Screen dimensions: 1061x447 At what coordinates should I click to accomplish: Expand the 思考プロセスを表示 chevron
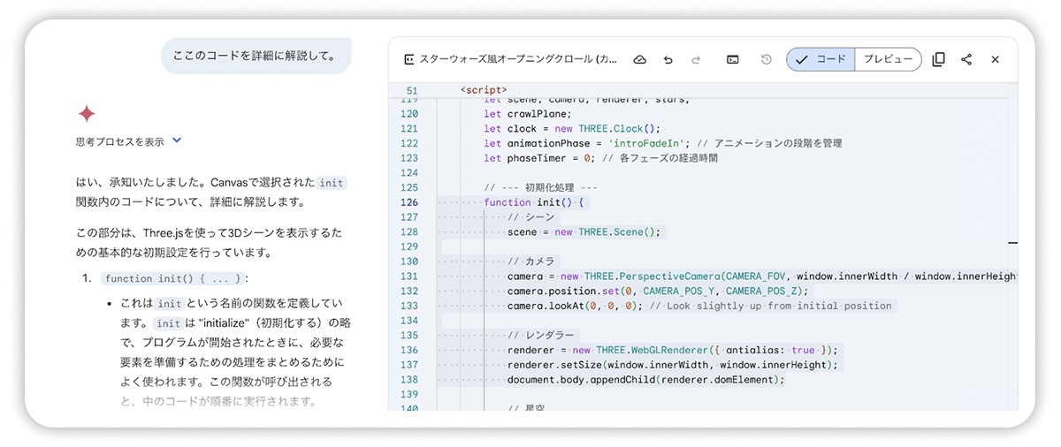tap(177, 140)
